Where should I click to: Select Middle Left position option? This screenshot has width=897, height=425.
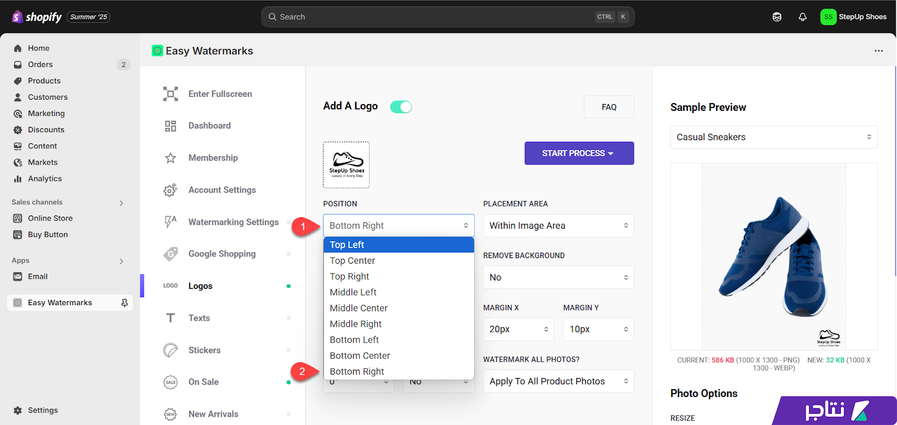pos(399,292)
